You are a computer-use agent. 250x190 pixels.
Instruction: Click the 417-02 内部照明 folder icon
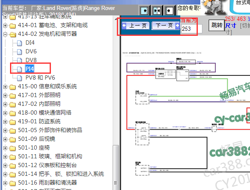pyautogui.click(x=13, y=105)
